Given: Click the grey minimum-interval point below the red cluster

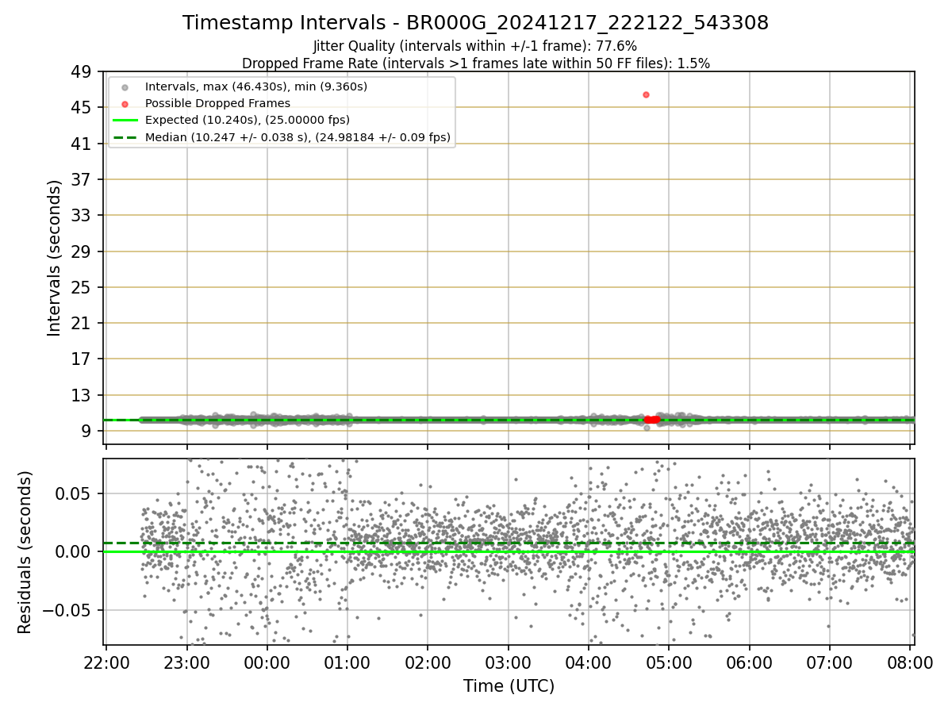Looking at the screenshot, I should tap(647, 428).
